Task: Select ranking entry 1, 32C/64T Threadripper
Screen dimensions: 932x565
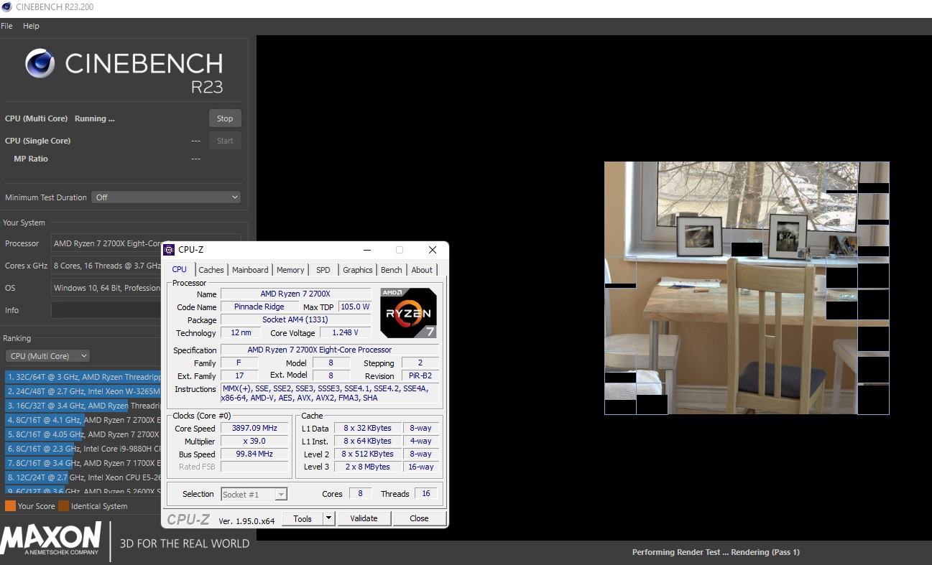Action: (x=83, y=377)
